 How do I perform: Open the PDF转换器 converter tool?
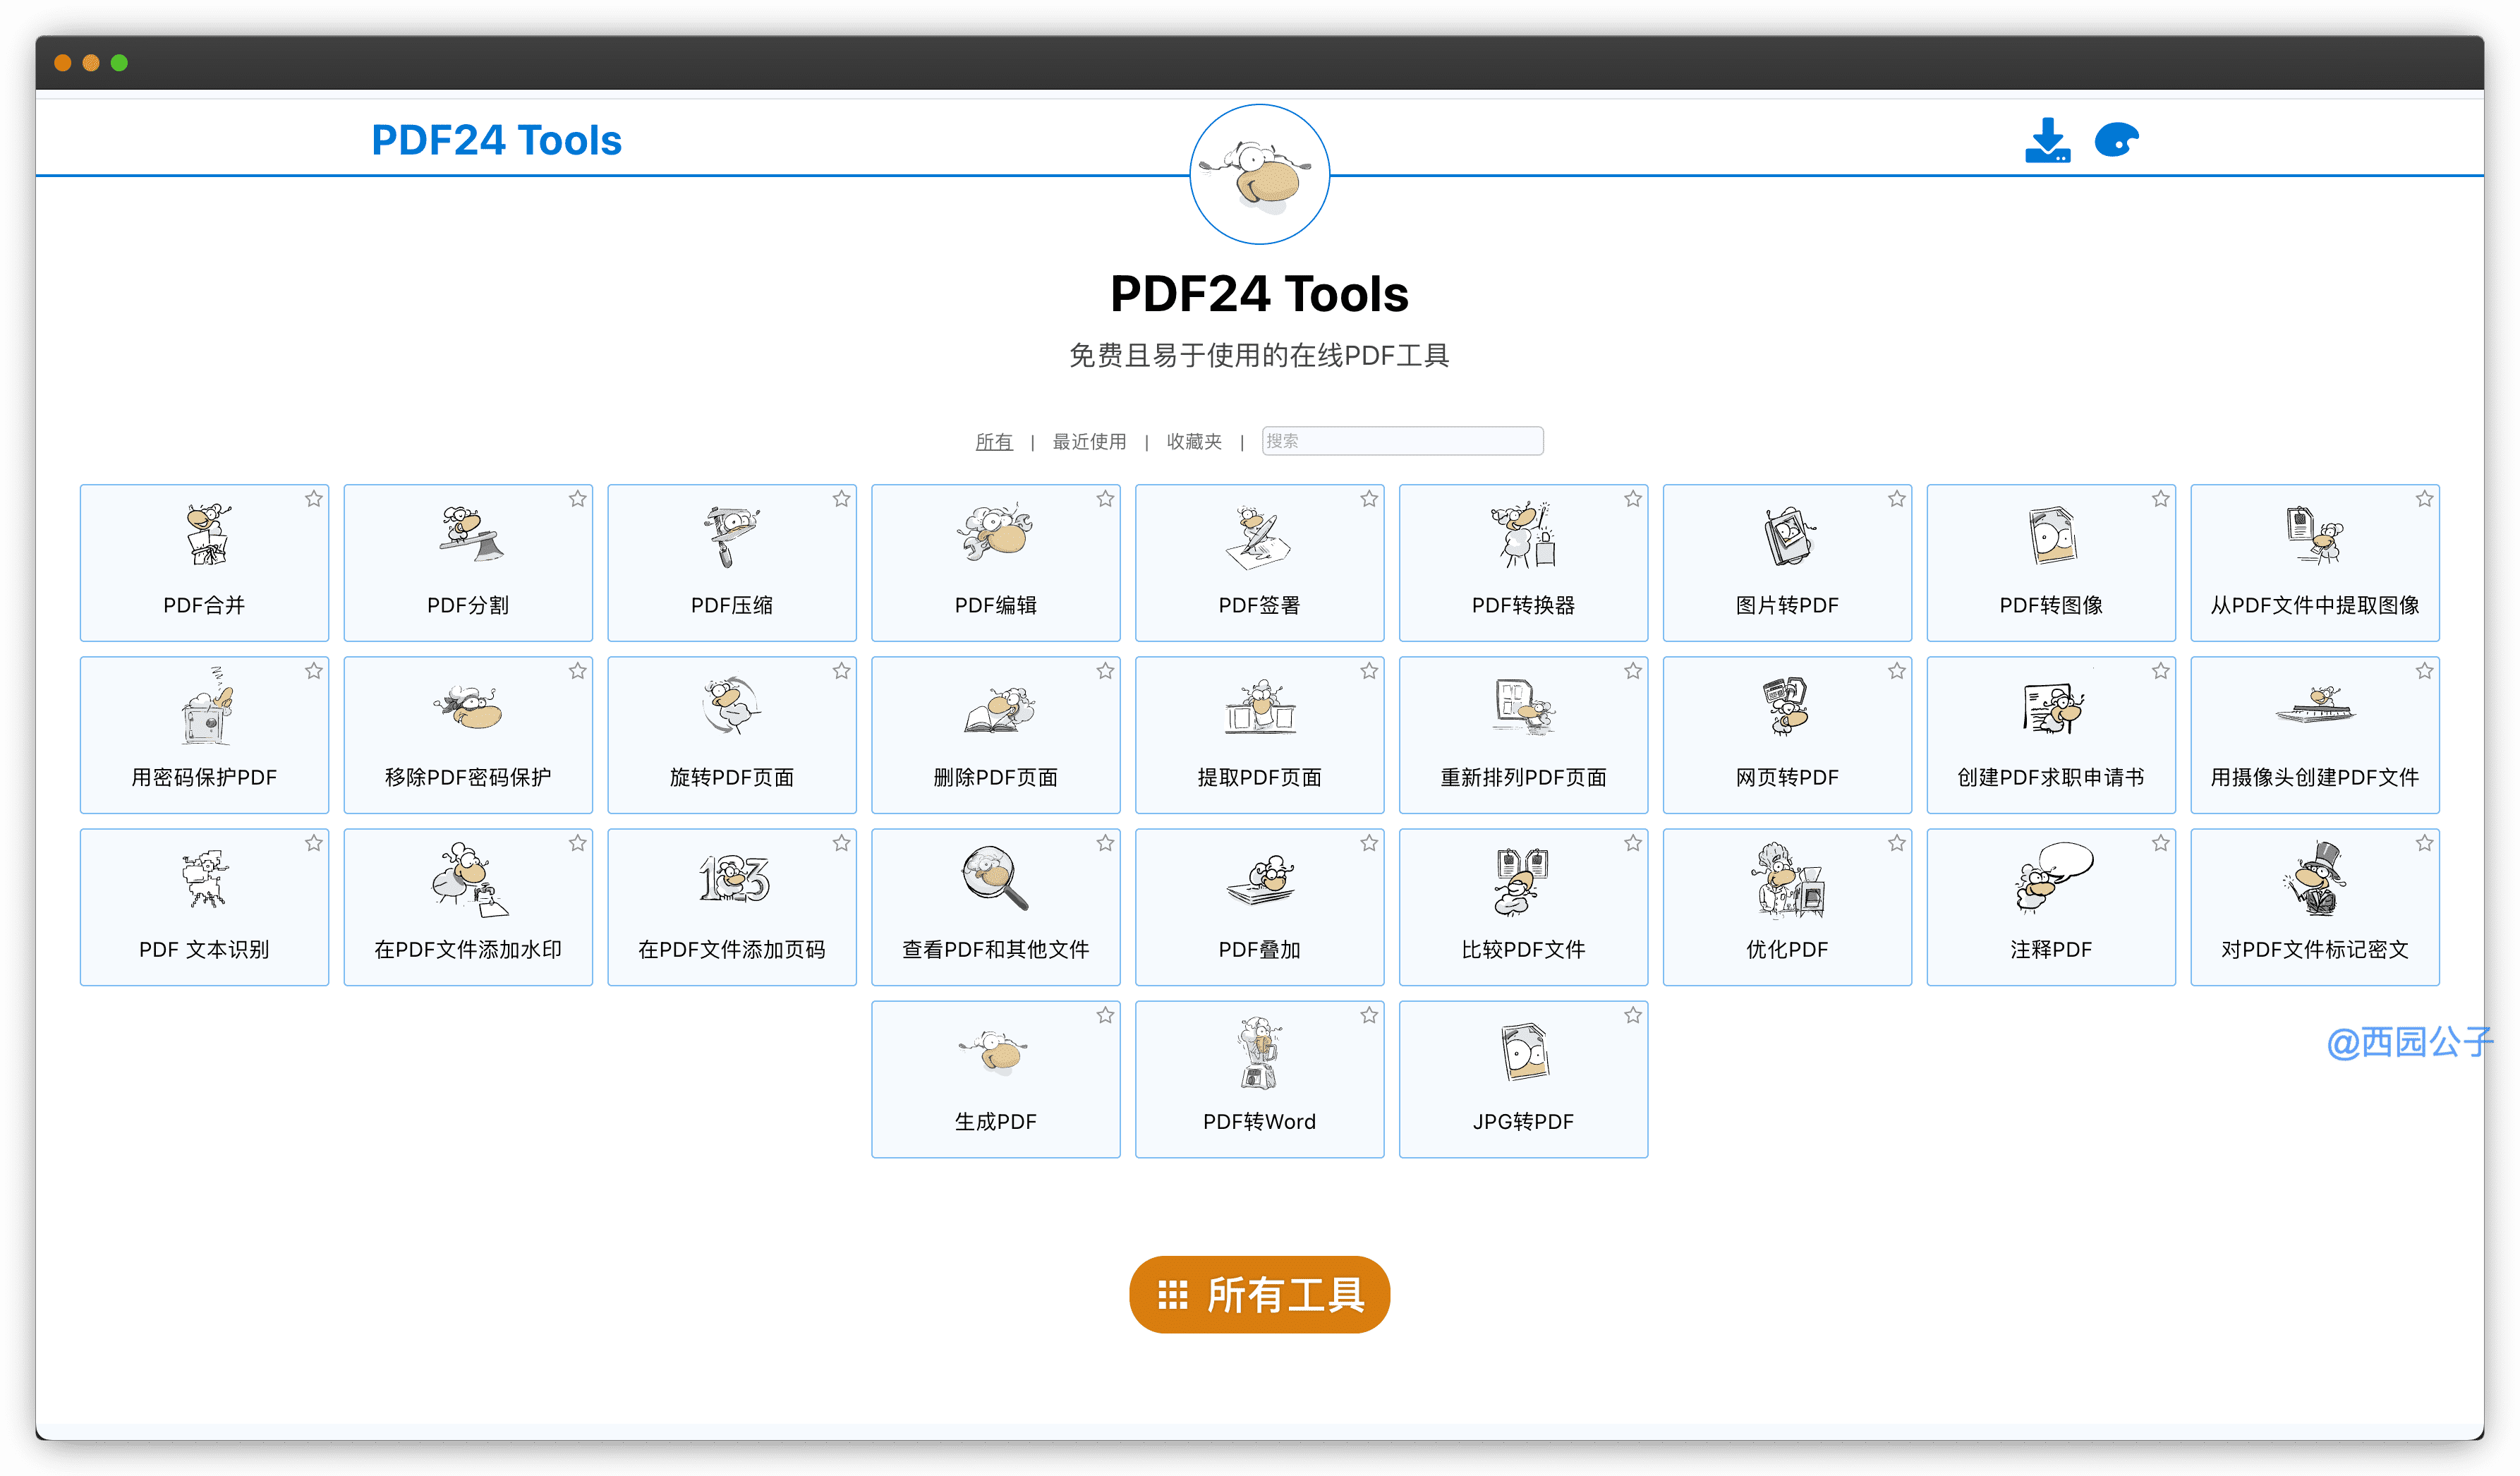coord(1524,563)
